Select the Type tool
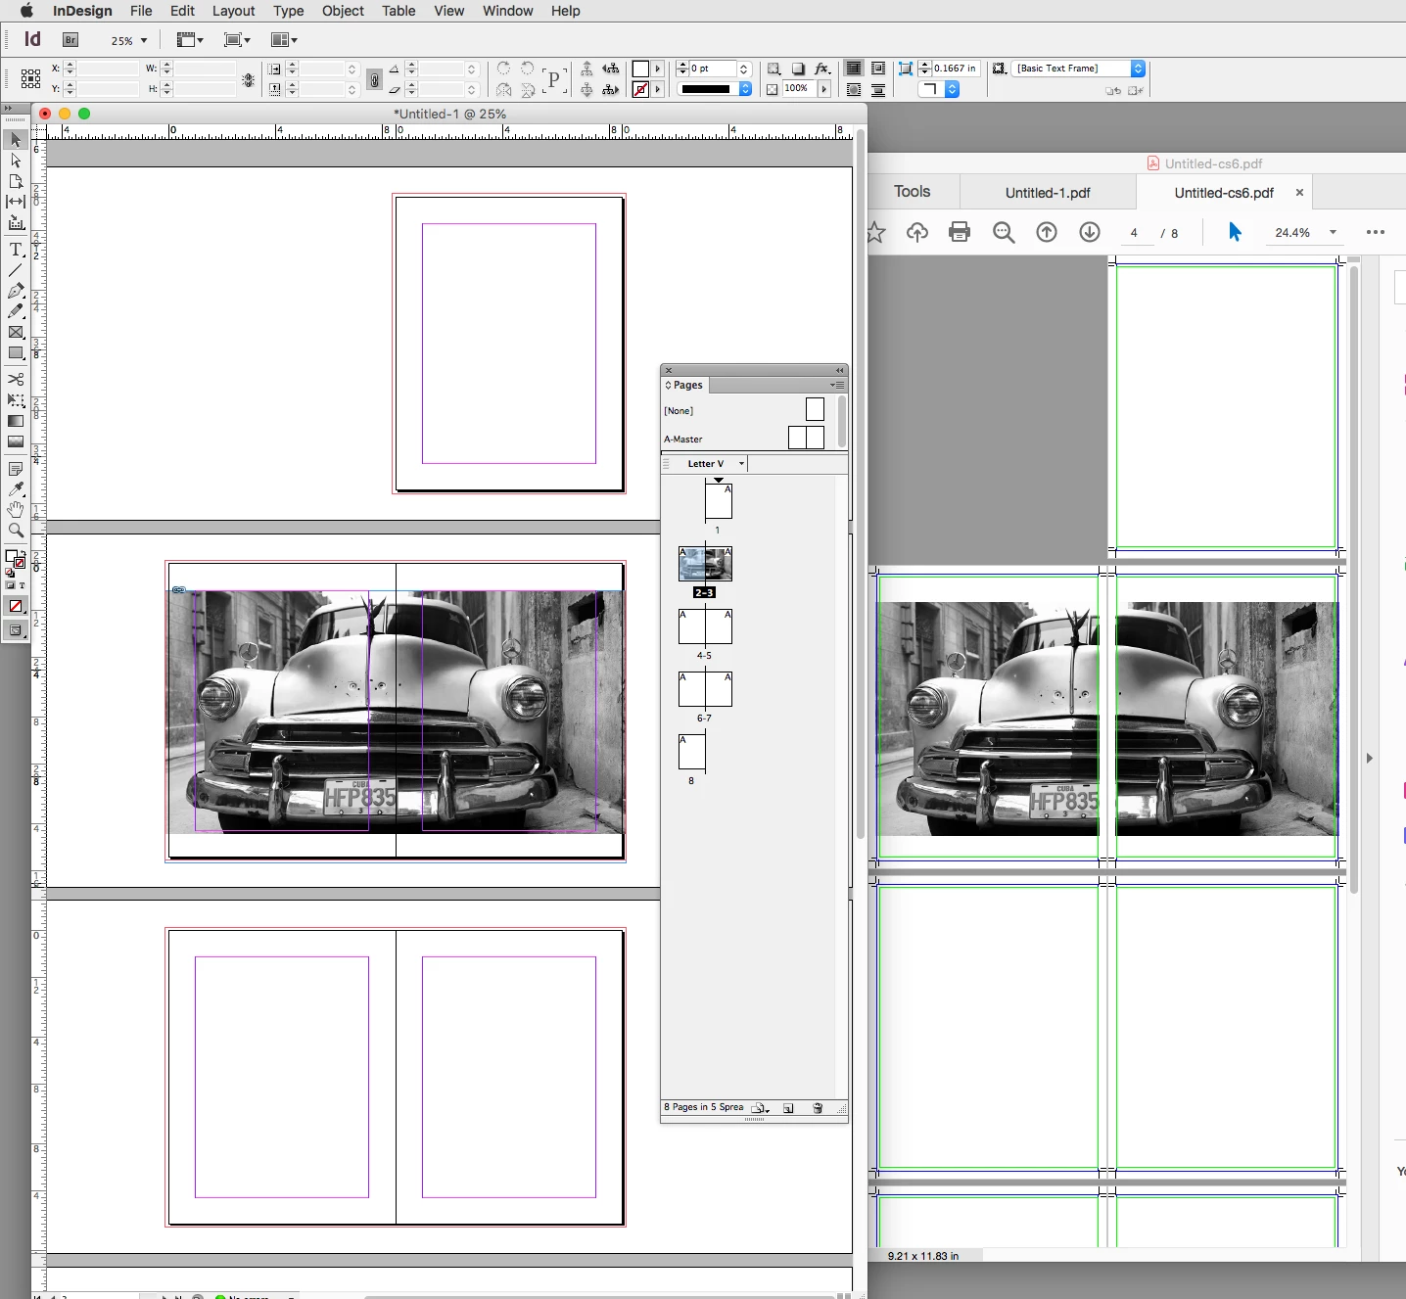Image resolution: width=1406 pixels, height=1299 pixels. pyautogui.click(x=16, y=250)
